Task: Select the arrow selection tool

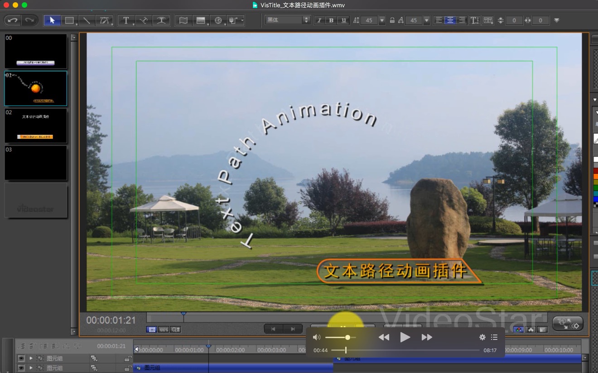Action: coord(52,20)
